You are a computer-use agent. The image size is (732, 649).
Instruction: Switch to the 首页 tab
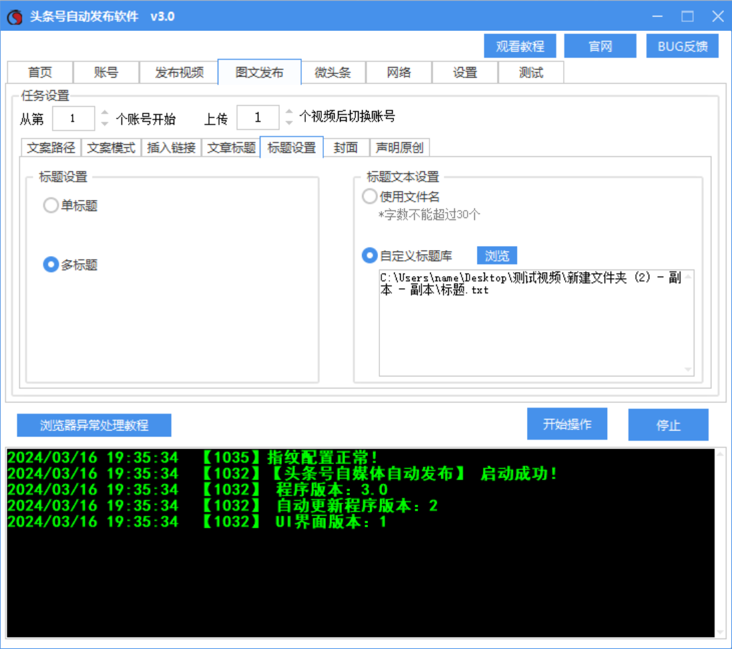[40, 72]
